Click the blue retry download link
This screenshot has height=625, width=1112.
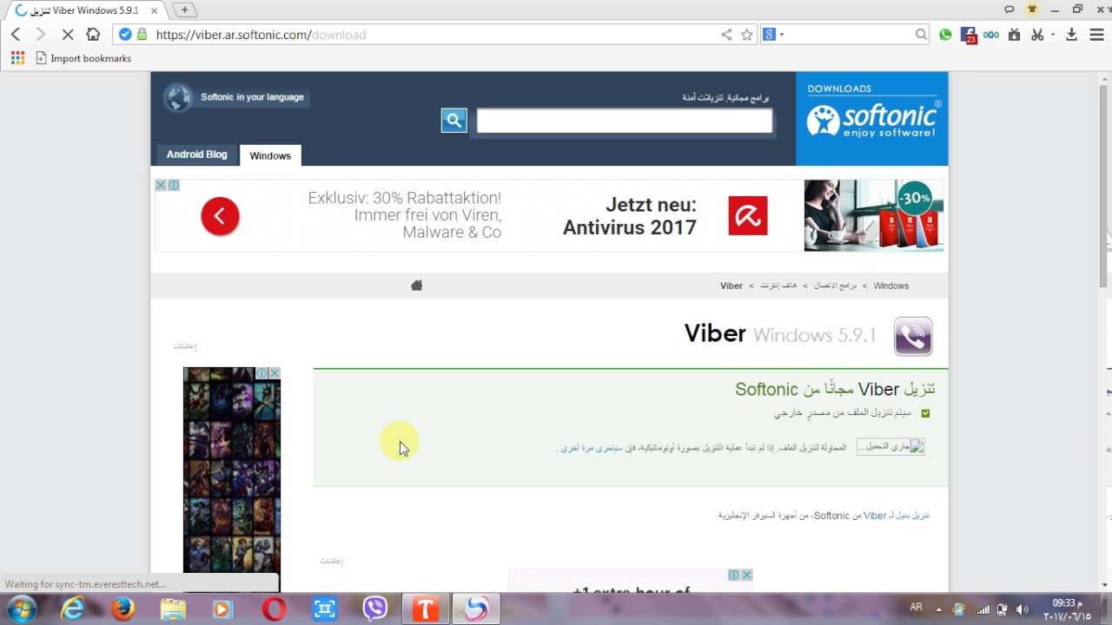[x=592, y=448]
